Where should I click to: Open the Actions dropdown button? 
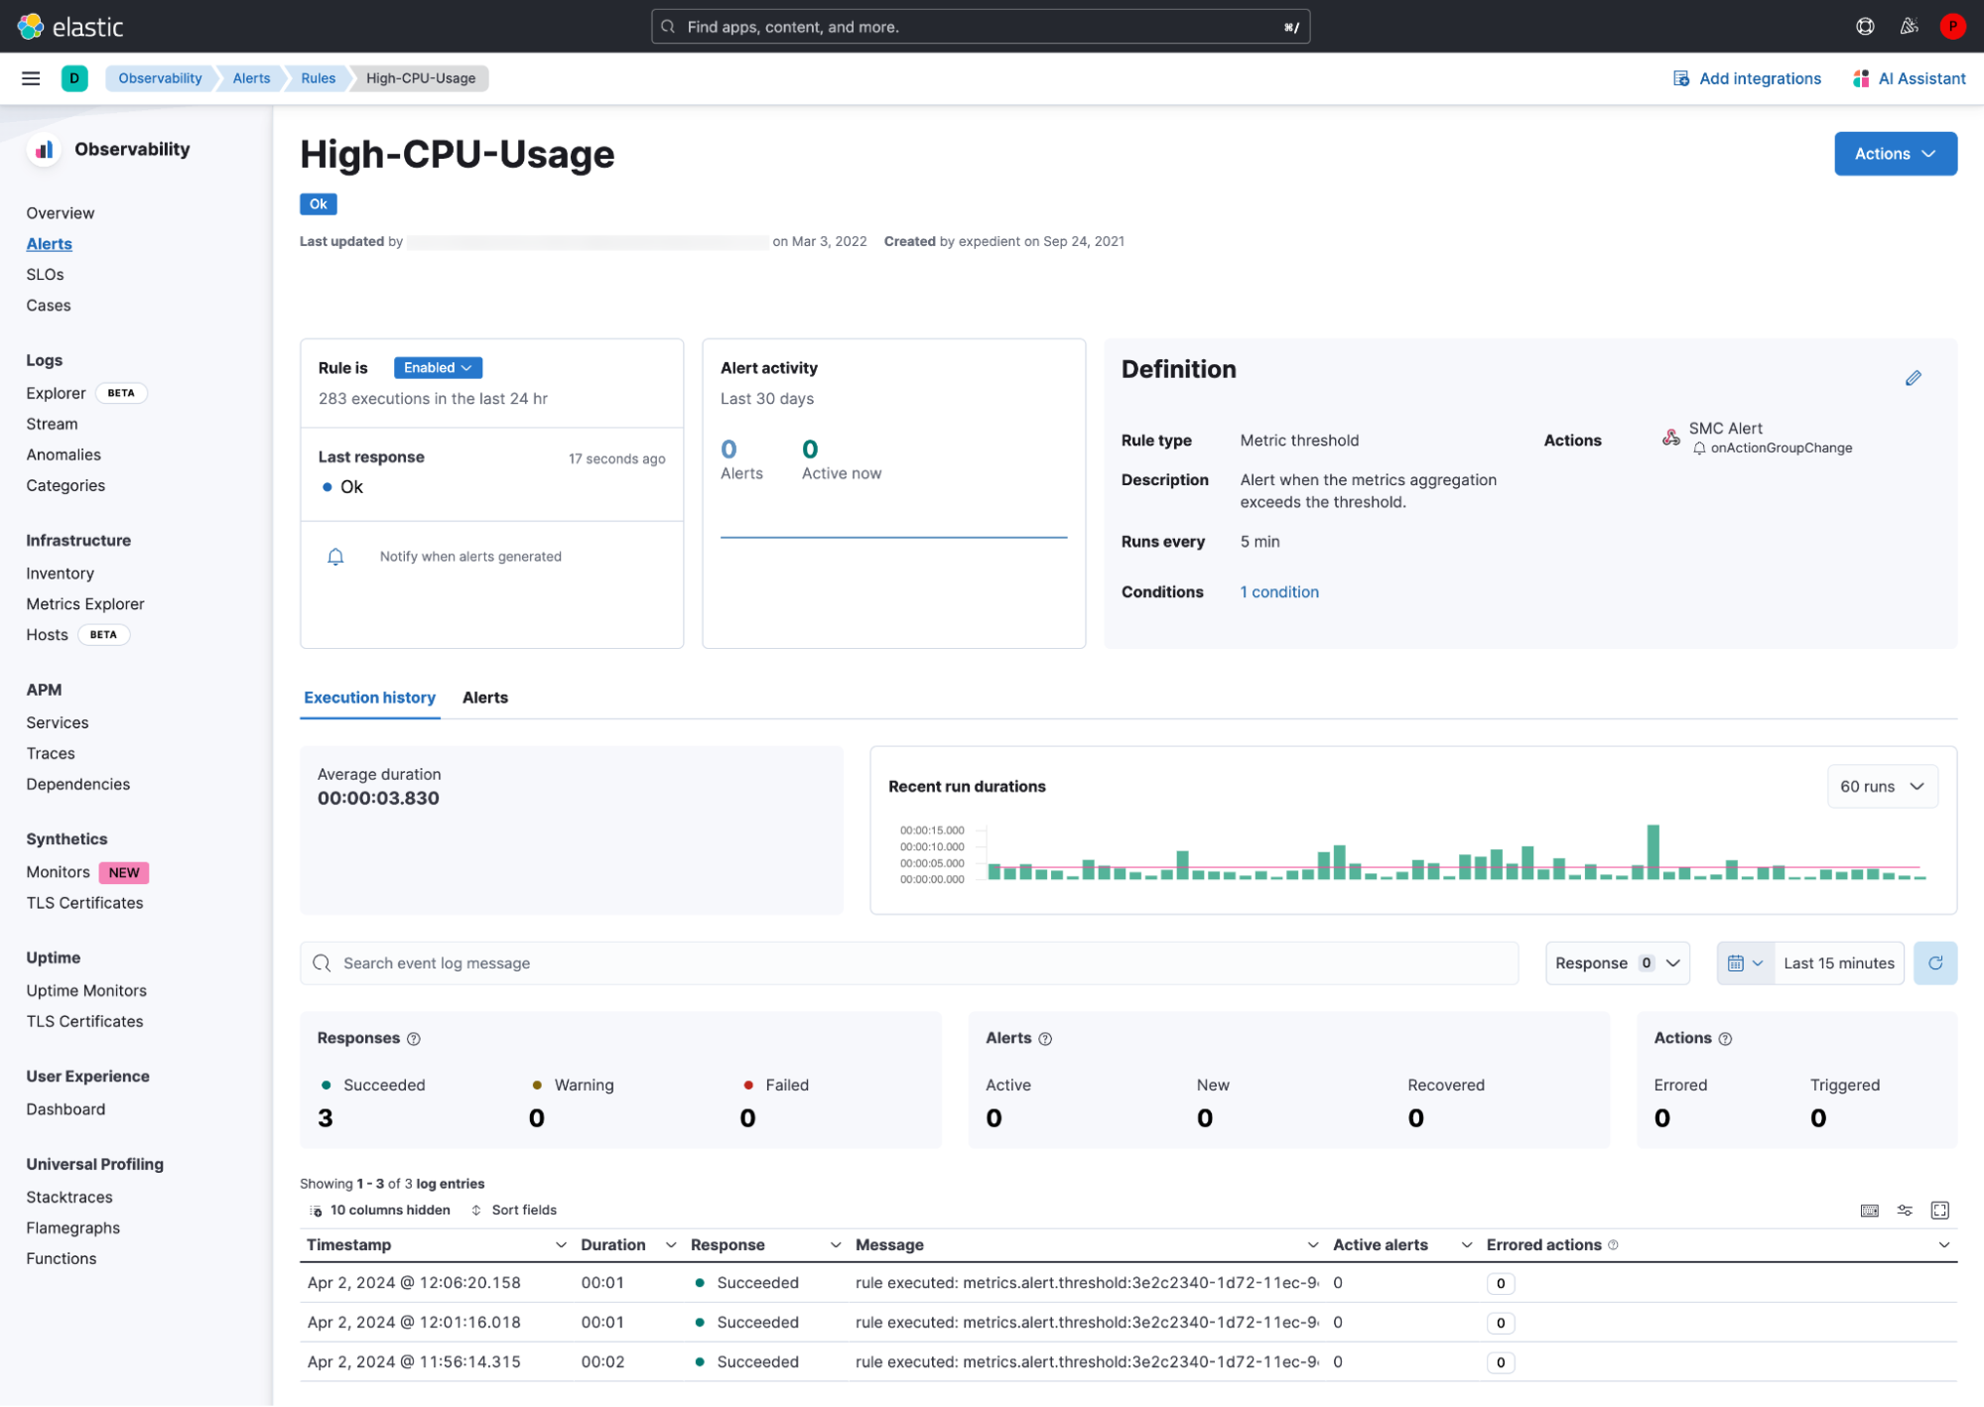[1895, 154]
